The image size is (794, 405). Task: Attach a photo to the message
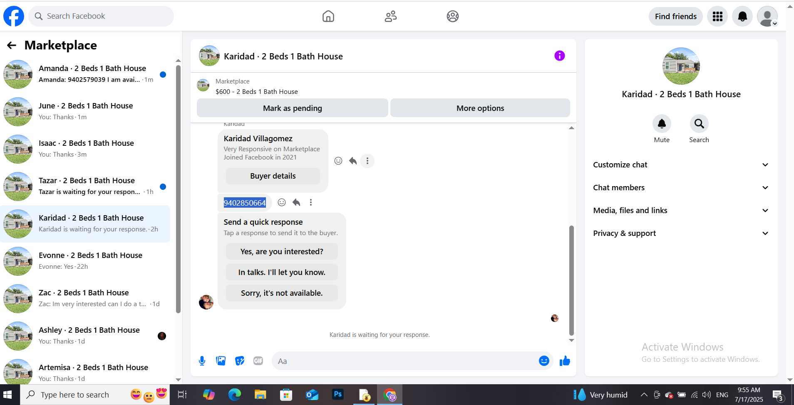[221, 361]
